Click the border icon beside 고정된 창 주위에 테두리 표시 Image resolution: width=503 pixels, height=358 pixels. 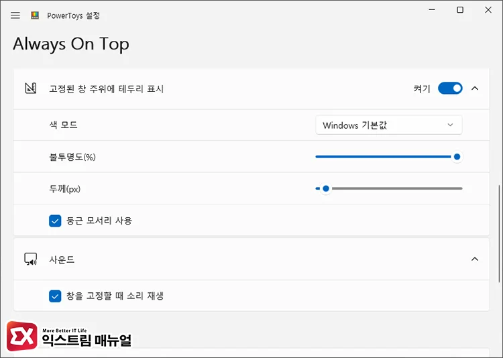pos(30,88)
